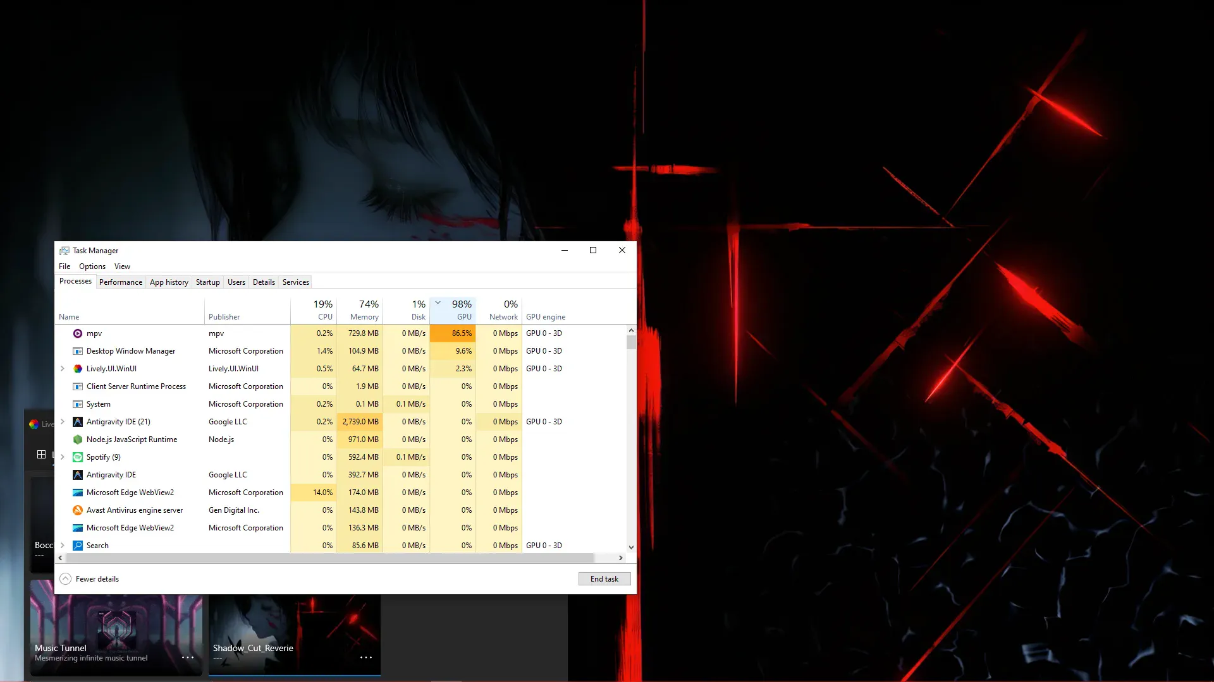Sort by the Name column header
Viewport: 1214px width, 682px height.
[130, 310]
